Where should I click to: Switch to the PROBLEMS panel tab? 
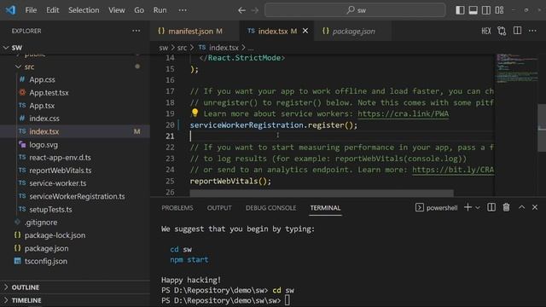pyautogui.click(x=177, y=208)
